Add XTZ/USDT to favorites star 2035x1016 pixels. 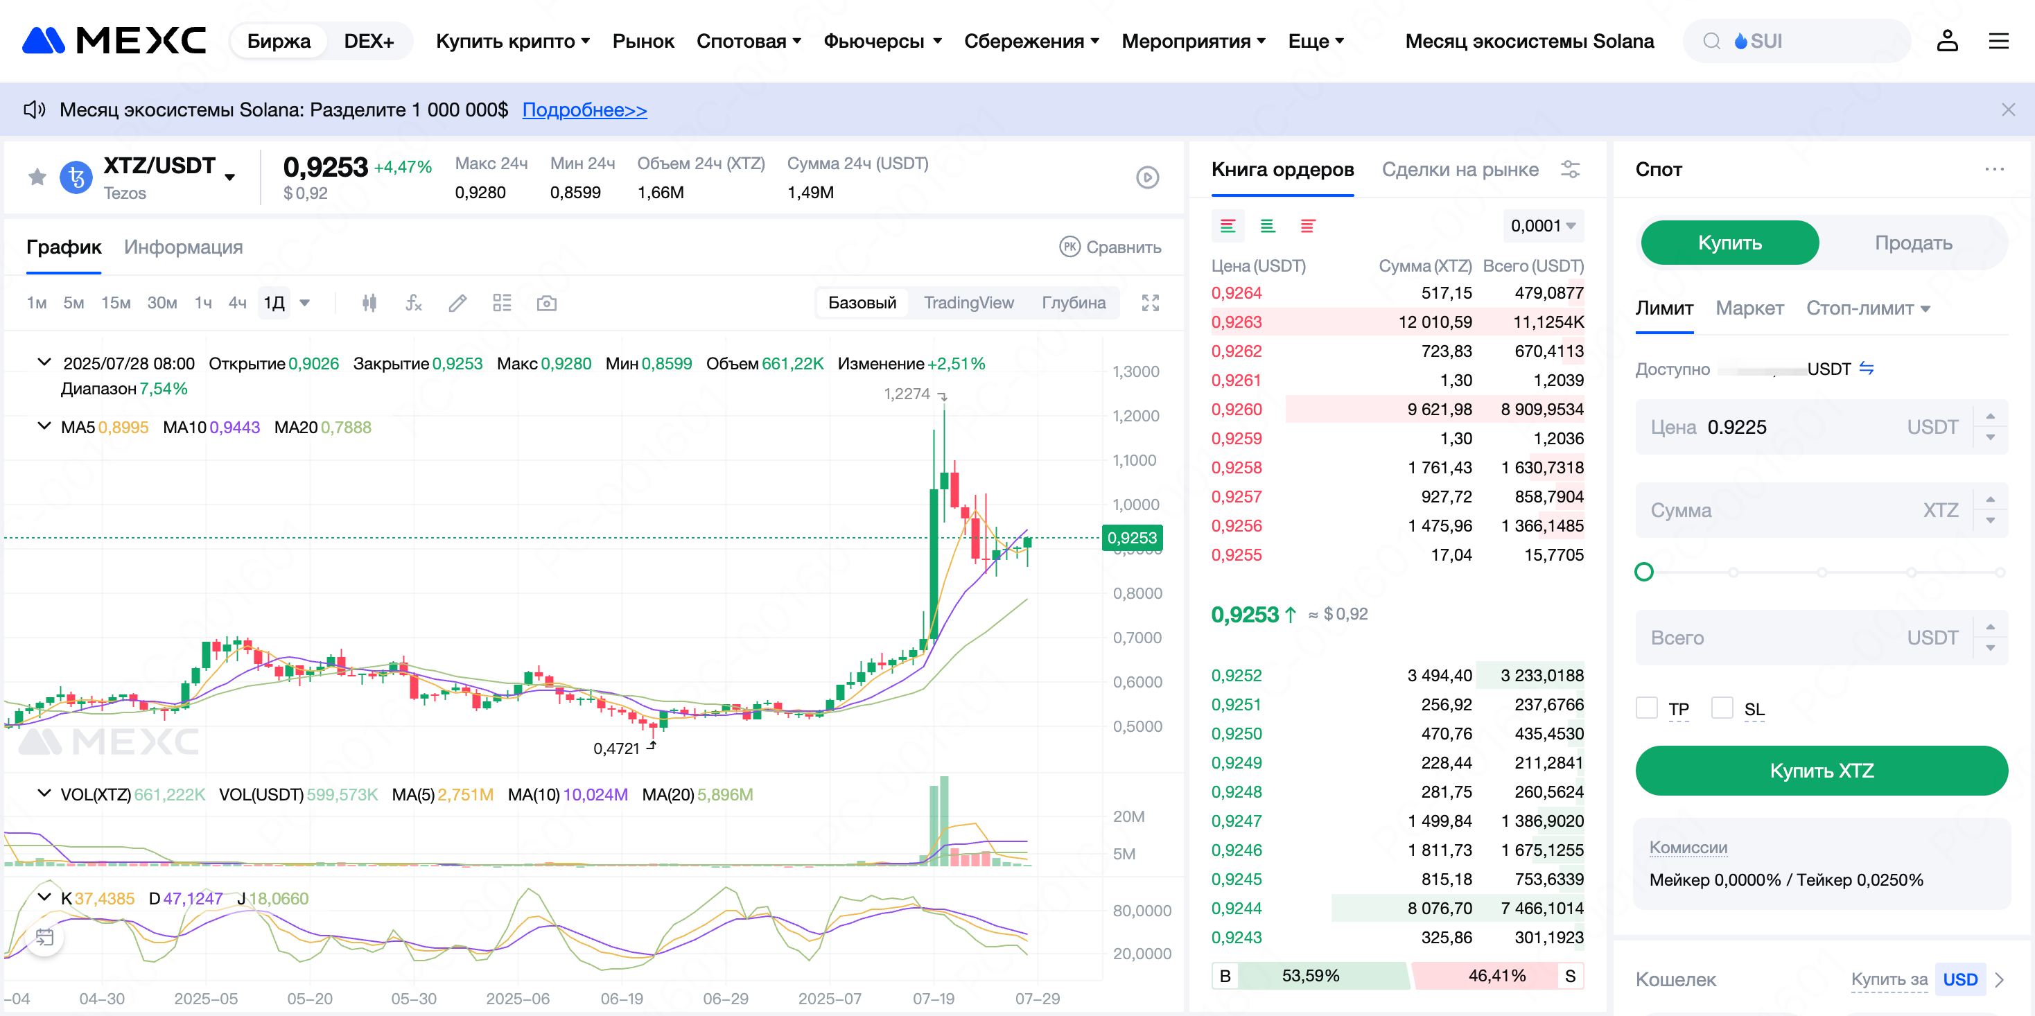click(x=37, y=177)
